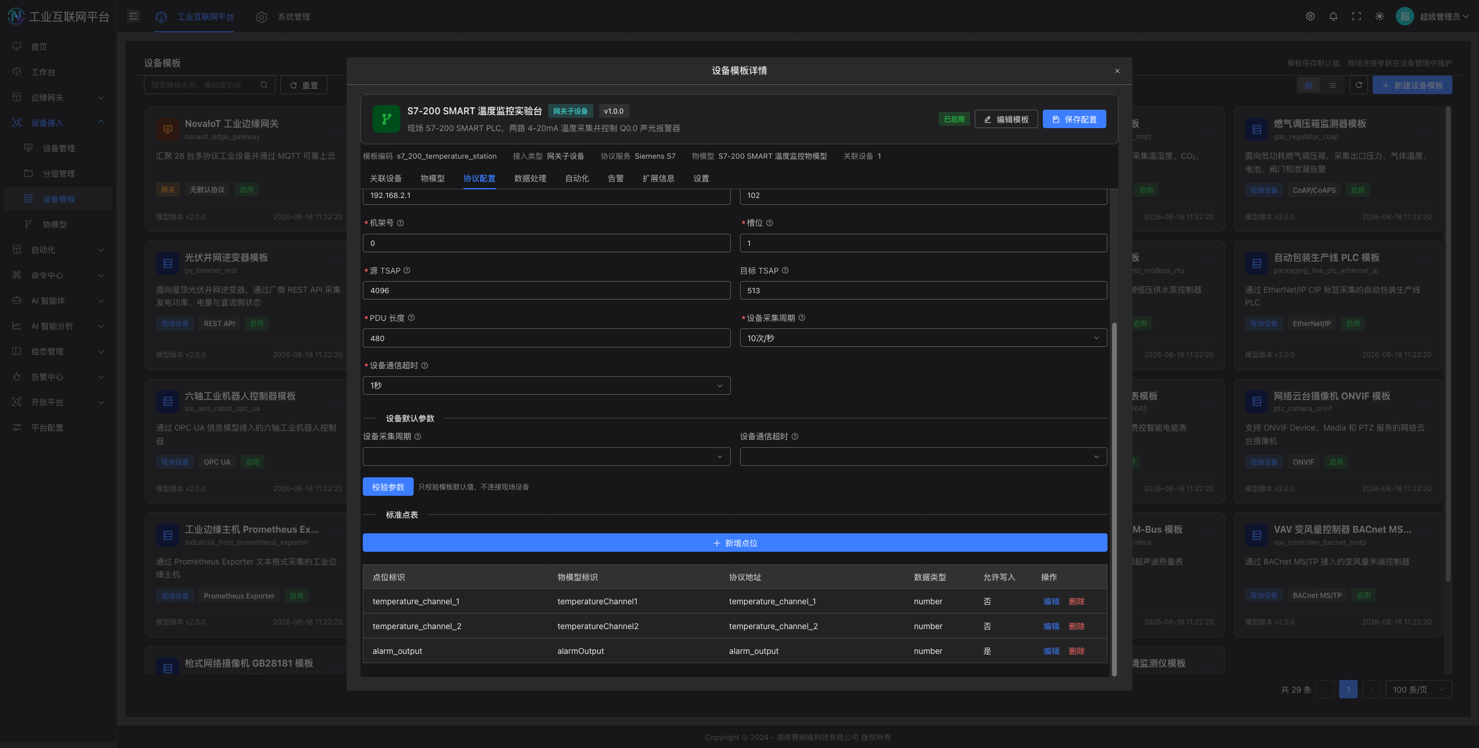This screenshot has height=748, width=1479.
Task: Click the 燃气调压箱监测器模板 icon
Action: pos(1257,129)
